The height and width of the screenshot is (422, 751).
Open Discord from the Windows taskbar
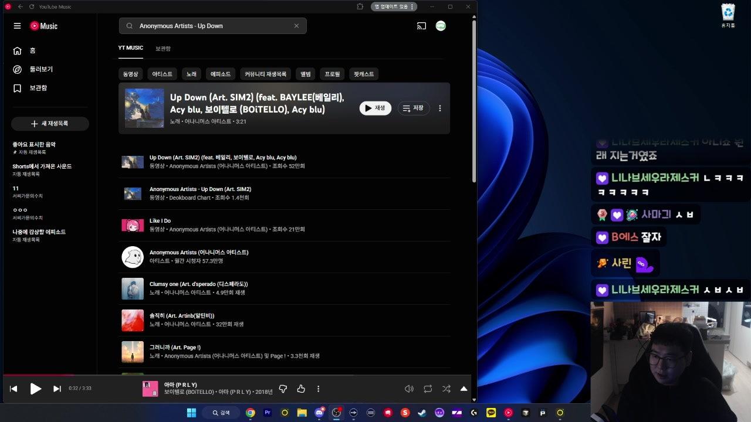320,413
